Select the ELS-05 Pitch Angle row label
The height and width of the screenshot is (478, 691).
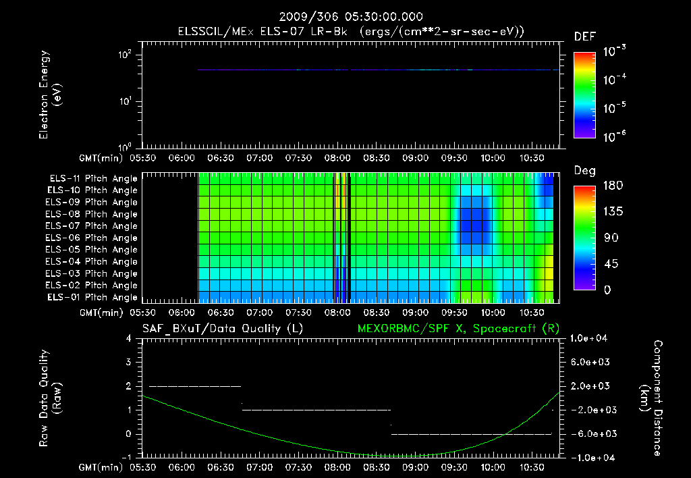pos(91,250)
